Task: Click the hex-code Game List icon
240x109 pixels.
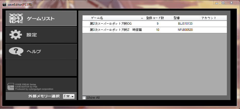Action: point(16,18)
